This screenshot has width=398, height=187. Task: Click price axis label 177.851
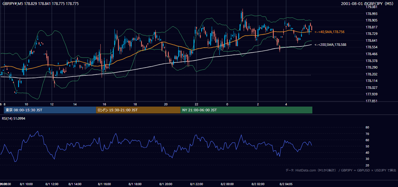pos(371,101)
